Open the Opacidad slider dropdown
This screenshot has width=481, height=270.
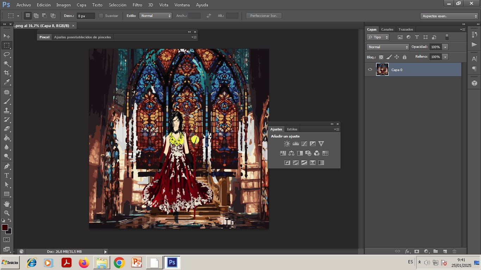coord(445,47)
